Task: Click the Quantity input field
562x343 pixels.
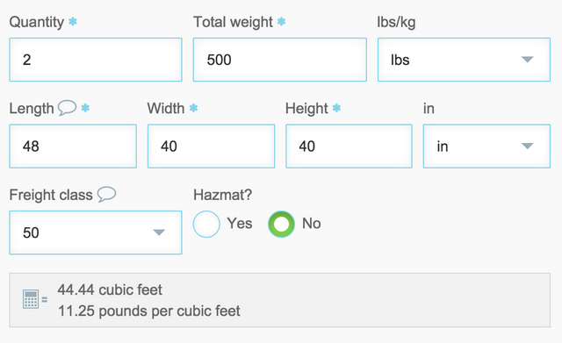Action: (x=96, y=60)
